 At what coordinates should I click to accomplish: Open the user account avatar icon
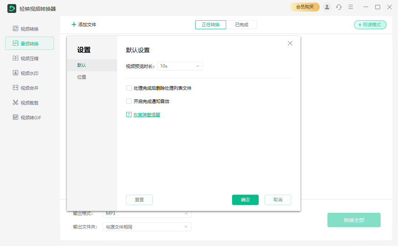pyautogui.click(x=327, y=7)
